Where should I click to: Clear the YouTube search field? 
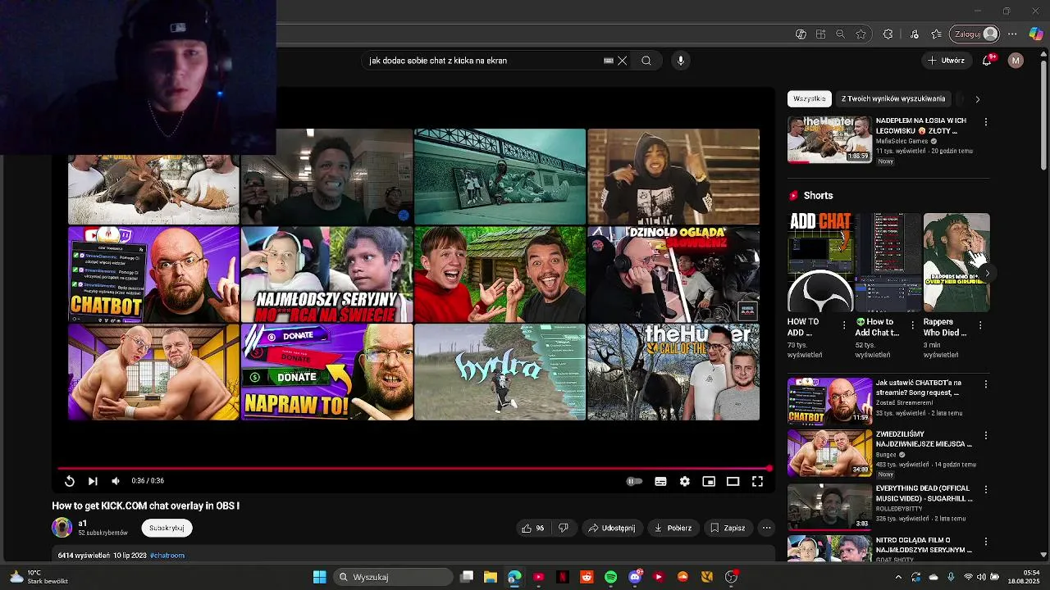point(623,61)
